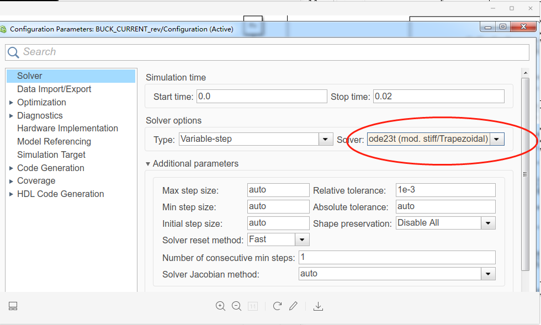Screen dimensions: 541x325
Task: Maximize the Configuration Parameters dialog
Action: coord(503,27)
